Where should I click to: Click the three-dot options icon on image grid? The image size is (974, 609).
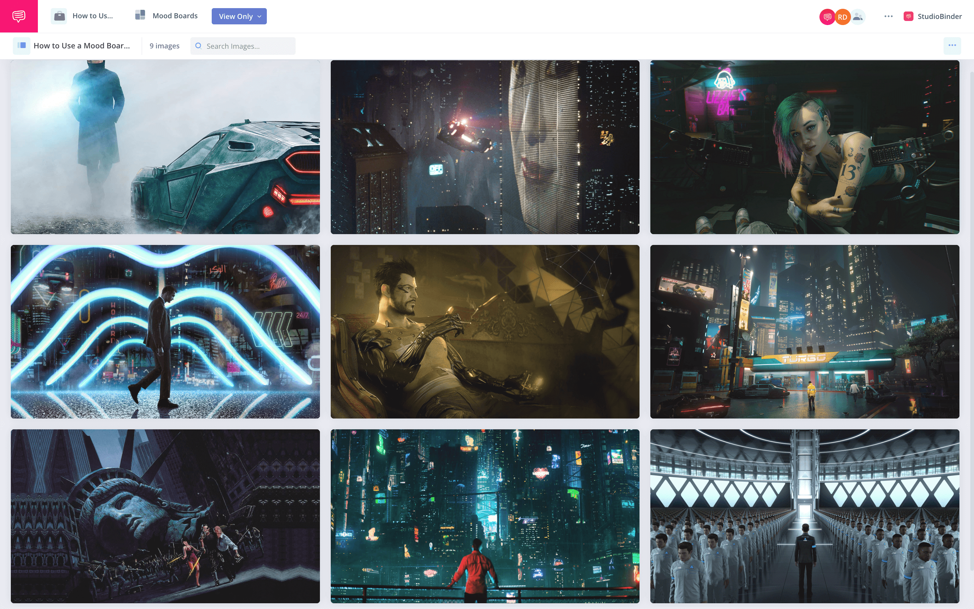(952, 46)
